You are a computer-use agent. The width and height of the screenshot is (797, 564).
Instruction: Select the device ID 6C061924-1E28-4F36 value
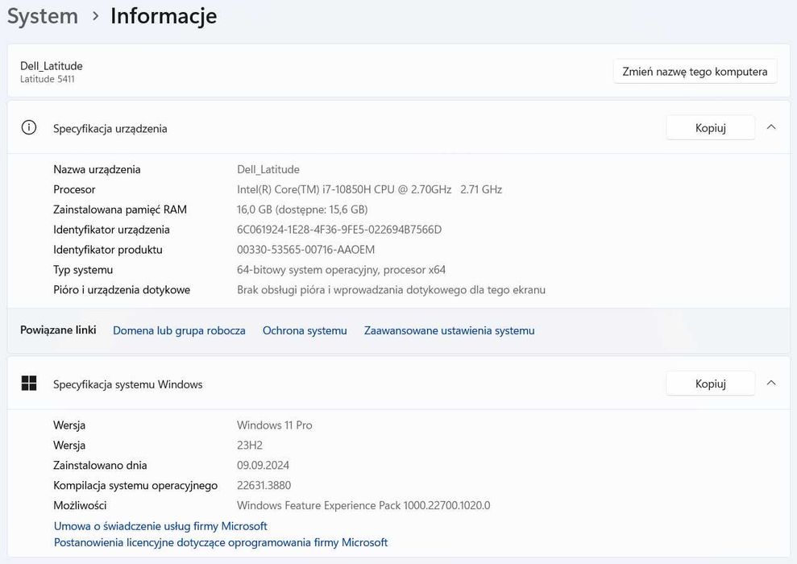(x=339, y=230)
